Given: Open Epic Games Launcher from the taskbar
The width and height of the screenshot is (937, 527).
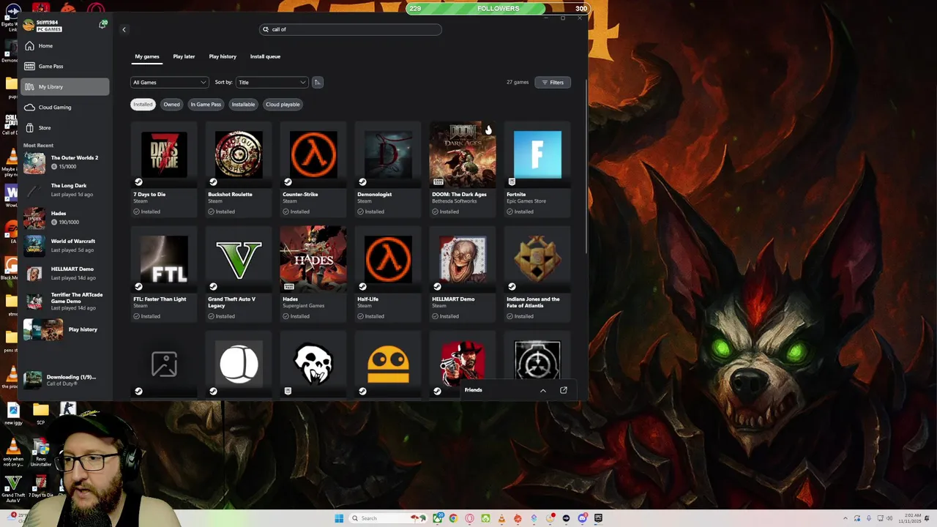Looking at the screenshot, I should point(598,518).
